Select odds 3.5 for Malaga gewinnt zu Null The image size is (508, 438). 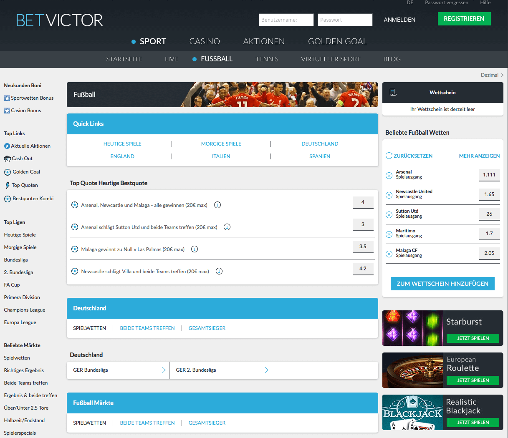(x=363, y=247)
